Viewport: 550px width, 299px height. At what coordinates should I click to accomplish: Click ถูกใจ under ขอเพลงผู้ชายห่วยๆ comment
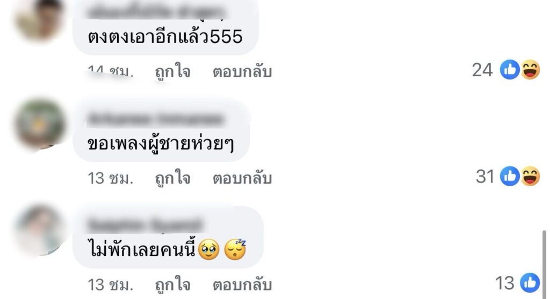[x=172, y=178]
